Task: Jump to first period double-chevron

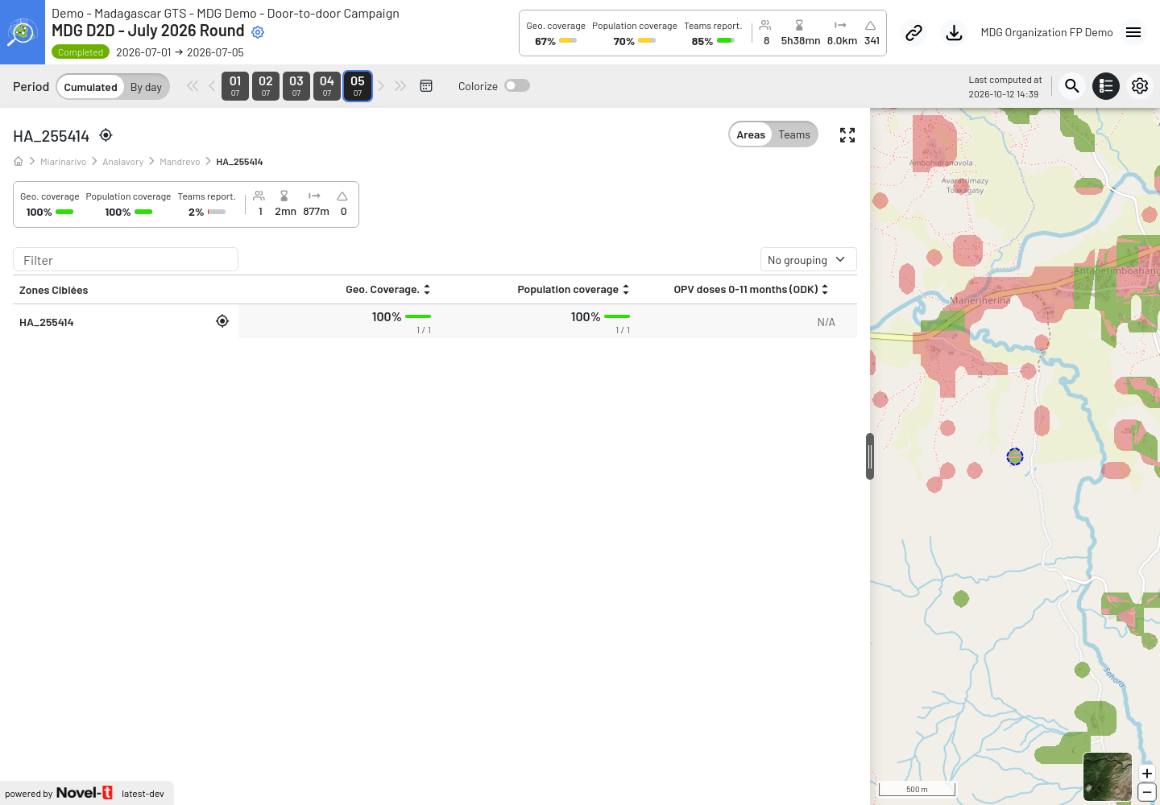Action: [x=193, y=86]
